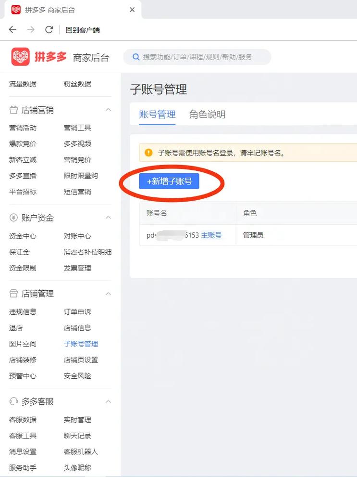Go to 保证金 page
This screenshot has width=357, height=477.
tap(19, 252)
